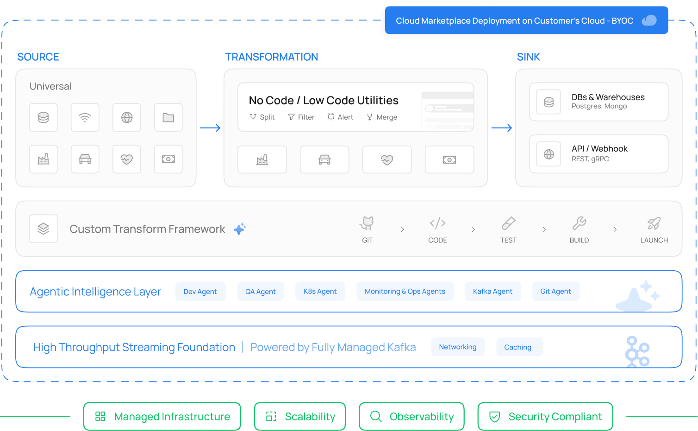
Task: Click the globe icon beside API / Webhook
Action: tap(549, 154)
